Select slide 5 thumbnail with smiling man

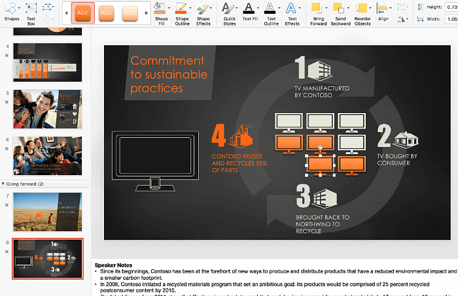pyautogui.click(x=48, y=109)
